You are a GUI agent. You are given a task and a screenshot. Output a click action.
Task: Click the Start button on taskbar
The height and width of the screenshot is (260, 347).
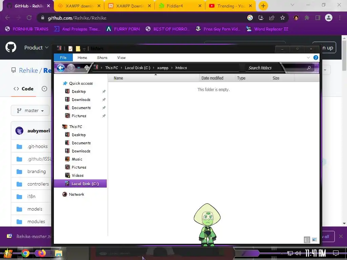click(x=8, y=253)
